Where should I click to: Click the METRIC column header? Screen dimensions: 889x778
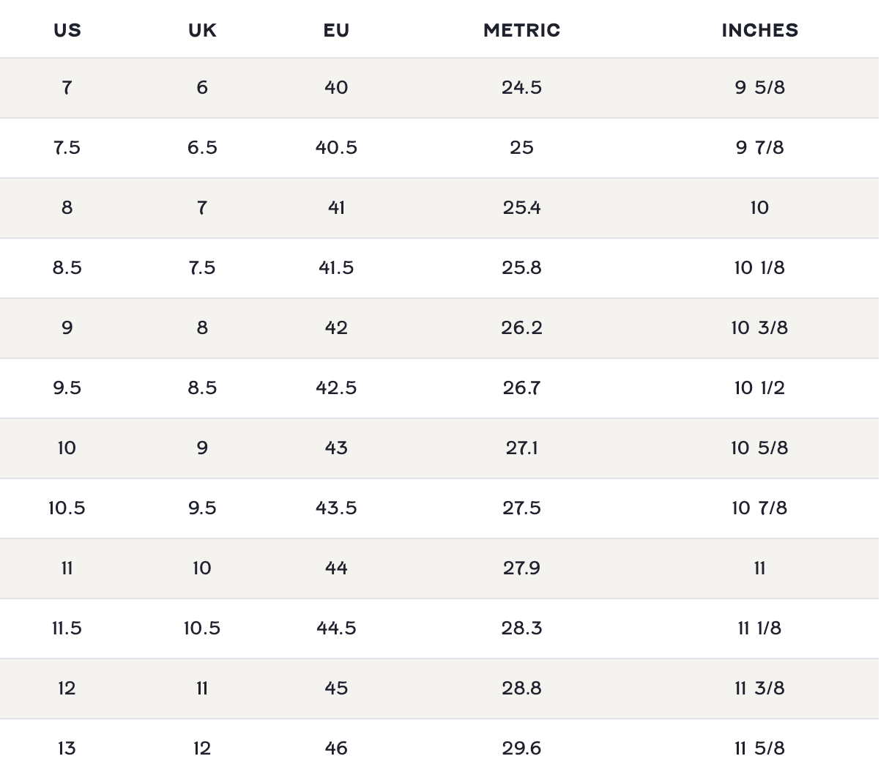(521, 30)
